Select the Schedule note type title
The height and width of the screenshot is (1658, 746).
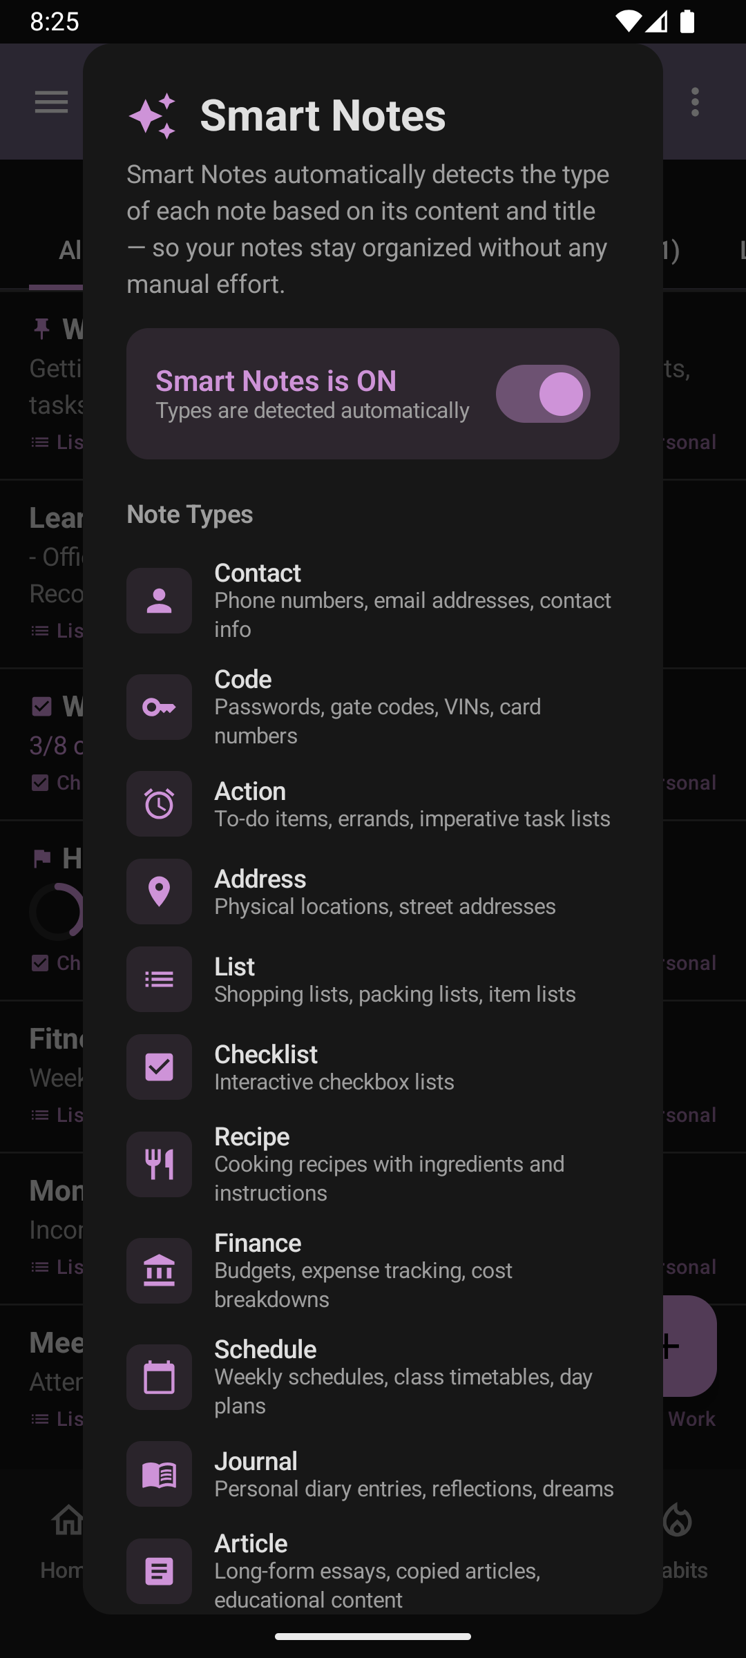click(265, 1349)
